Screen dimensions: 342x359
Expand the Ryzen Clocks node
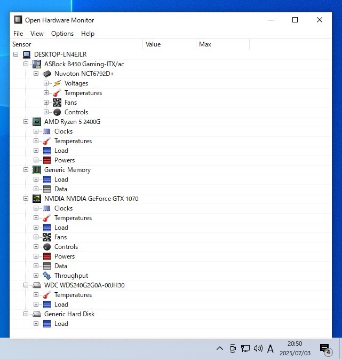pyautogui.click(x=36, y=131)
